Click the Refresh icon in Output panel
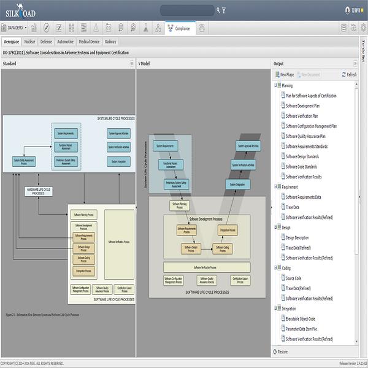This screenshot has height=368, width=368. click(x=344, y=75)
